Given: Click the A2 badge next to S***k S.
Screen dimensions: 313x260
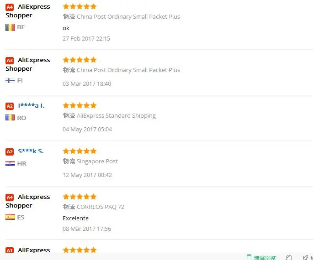Looking at the screenshot, I should point(10,152).
